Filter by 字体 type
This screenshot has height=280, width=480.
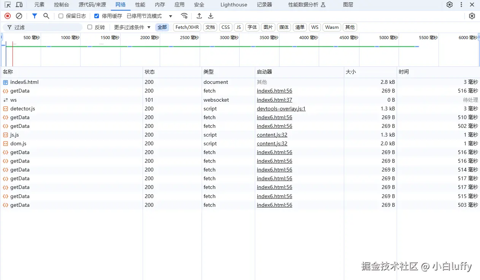pyautogui.click(x=252, y=27)
